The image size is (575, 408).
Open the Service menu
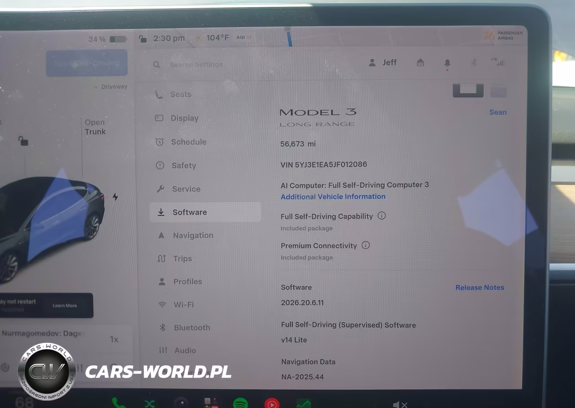coord(178,189)
